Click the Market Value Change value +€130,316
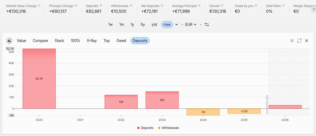 click(16, 11)
